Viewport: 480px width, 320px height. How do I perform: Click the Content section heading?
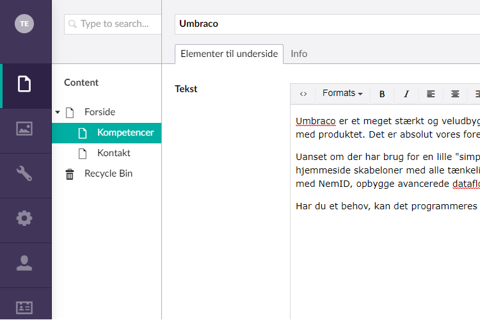pos(81,83)
